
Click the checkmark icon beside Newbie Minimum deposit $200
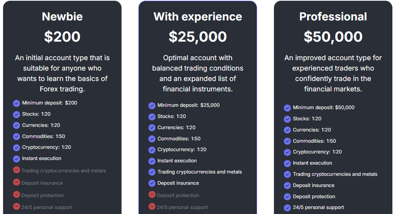point(16,103)
